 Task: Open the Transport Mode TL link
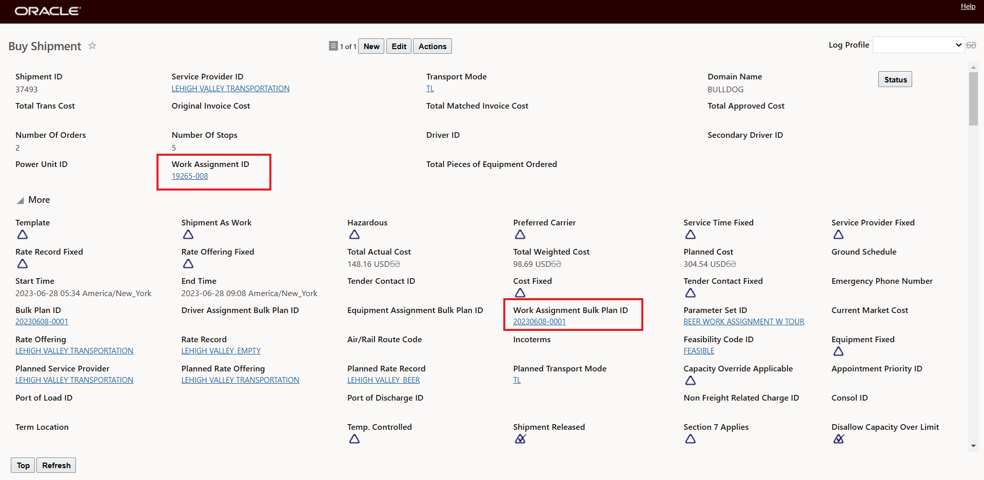[430, 89]
